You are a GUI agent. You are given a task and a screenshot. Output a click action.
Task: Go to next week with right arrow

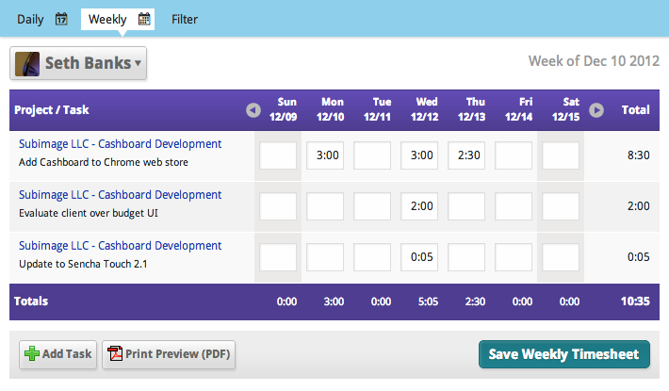pyautogui.click(x=596, y=110)
